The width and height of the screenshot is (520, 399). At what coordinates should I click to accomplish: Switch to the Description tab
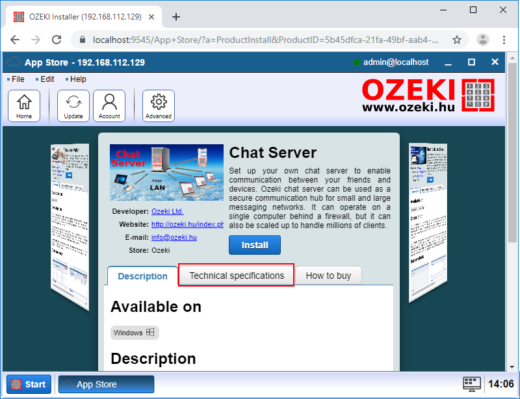click(142, 276)
